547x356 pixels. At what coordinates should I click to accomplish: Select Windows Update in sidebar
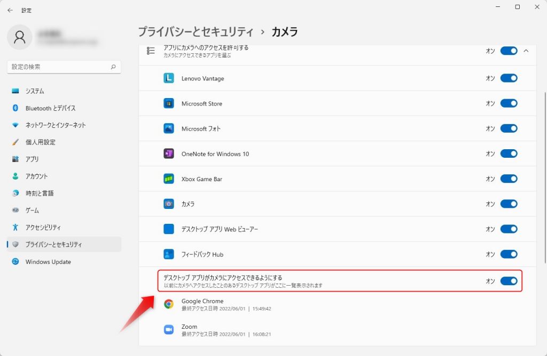64,261
